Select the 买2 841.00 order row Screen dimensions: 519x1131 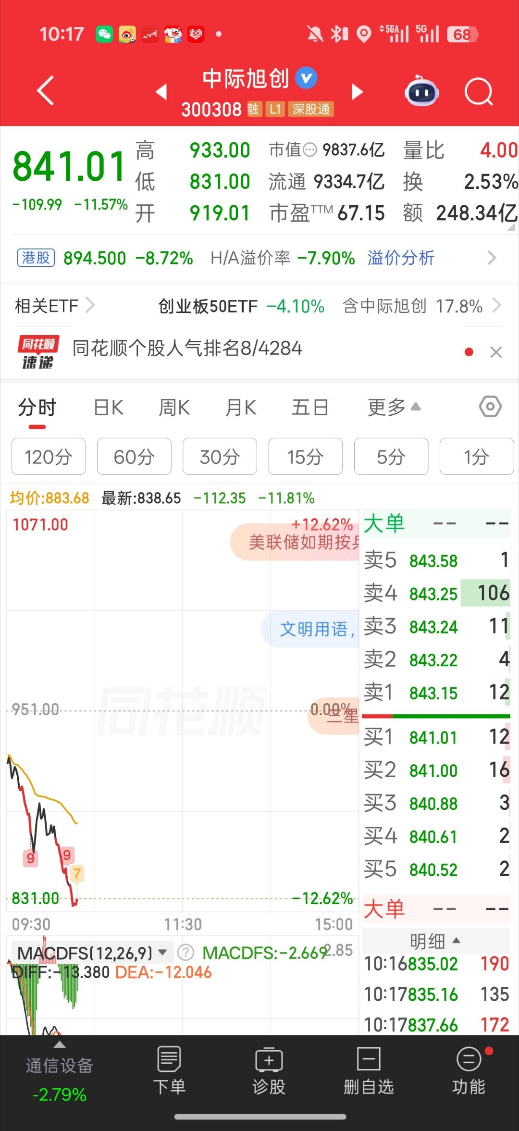coord(436,770)
